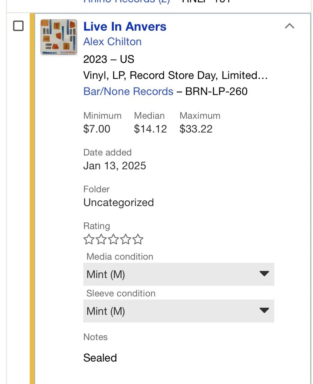Click the $14.12 median price
The image size is (313, 384).
[150, 129]
